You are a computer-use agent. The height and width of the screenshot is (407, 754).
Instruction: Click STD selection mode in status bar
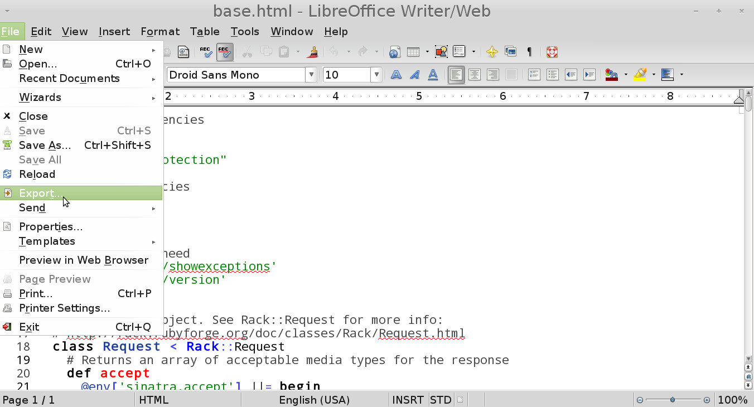pos(441,400)
